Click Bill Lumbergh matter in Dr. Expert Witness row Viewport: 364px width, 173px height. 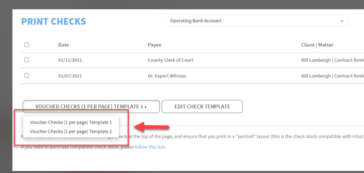point(332,76)
